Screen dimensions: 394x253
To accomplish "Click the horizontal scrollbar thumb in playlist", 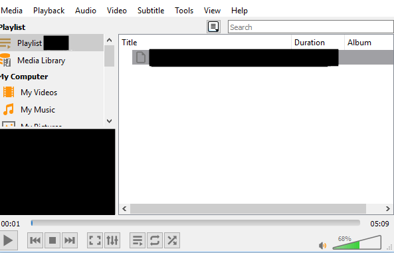I will click(x=248, y=208).
